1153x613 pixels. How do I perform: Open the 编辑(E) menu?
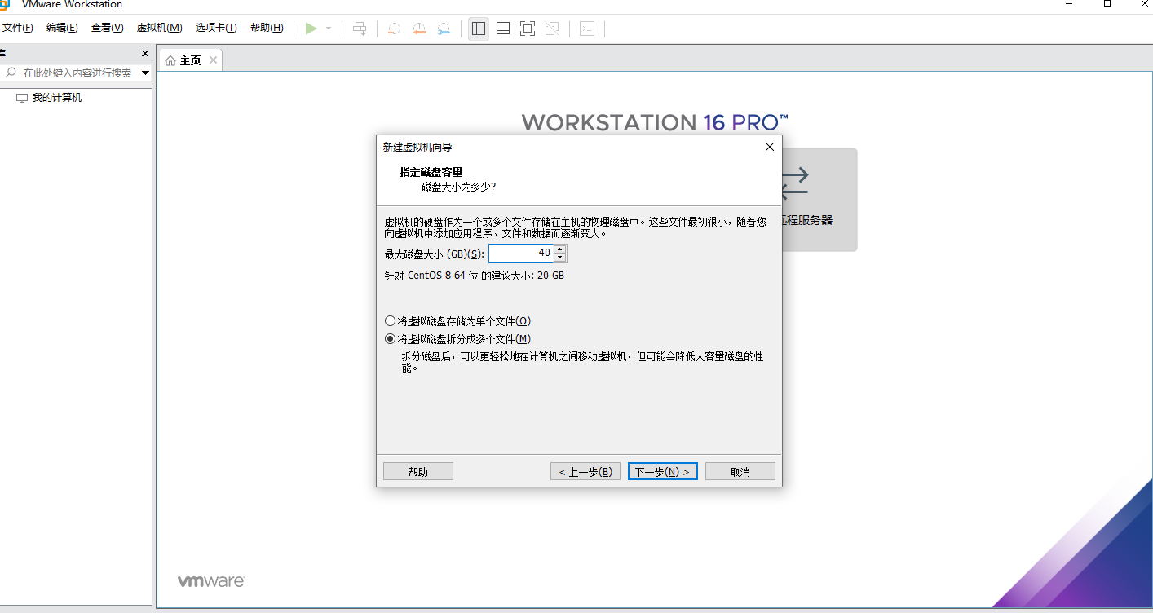[x=62, y=28]
